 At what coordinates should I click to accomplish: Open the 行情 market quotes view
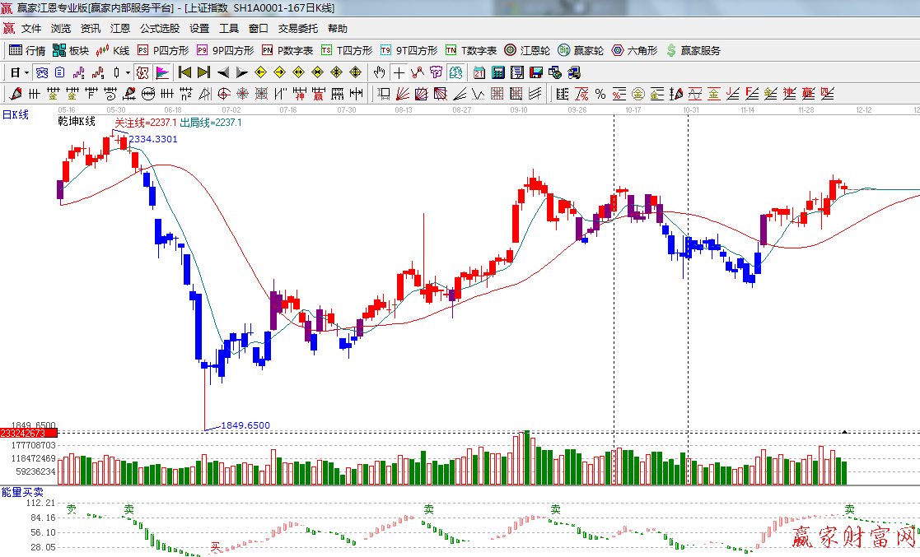click(27, 50)
